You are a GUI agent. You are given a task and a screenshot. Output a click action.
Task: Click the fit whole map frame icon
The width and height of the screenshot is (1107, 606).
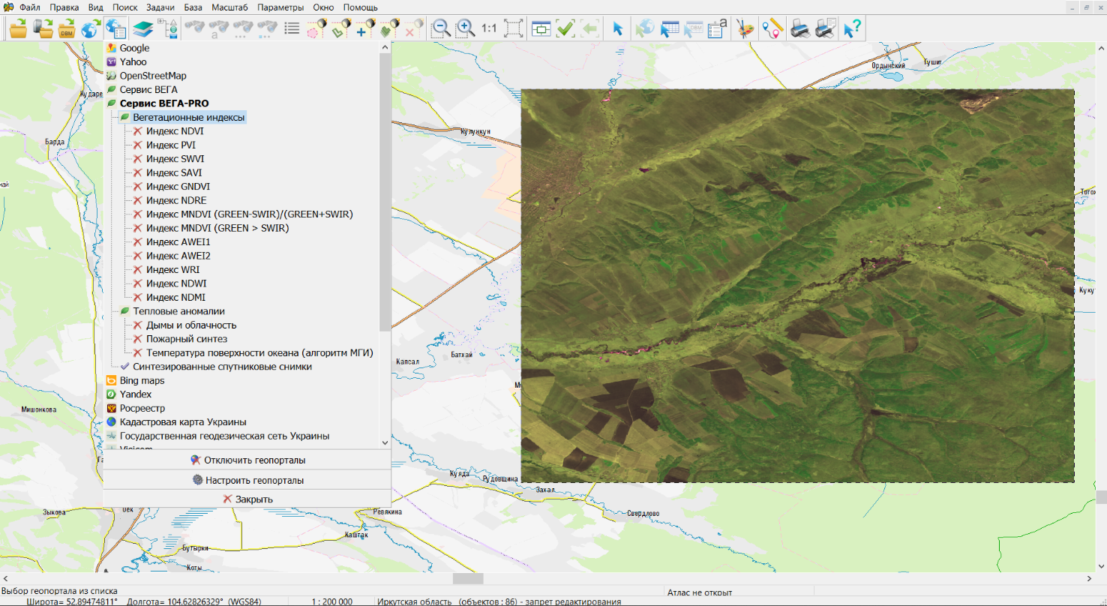[514, 28]
